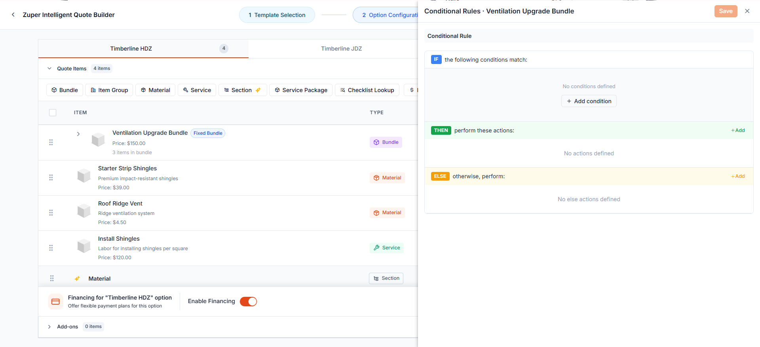The image size is (760, 347).
Task: Grab drag handle for Roof Ridge Vent
Action: [x=51, y=213]
